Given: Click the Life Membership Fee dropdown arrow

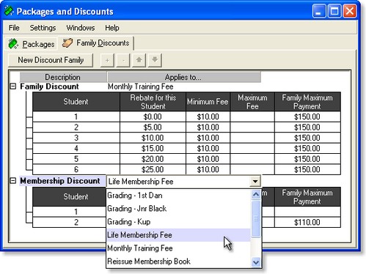Looking at the screenshot, I should [255, 182].
